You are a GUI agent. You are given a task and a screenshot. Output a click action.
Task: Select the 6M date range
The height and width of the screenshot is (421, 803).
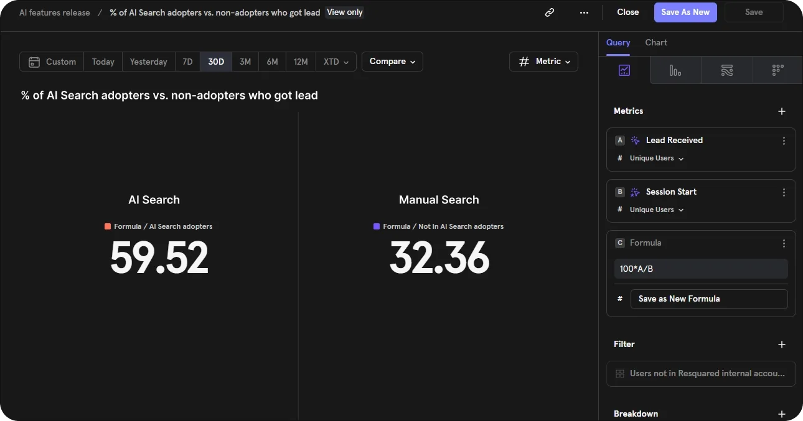click(272, 62)
